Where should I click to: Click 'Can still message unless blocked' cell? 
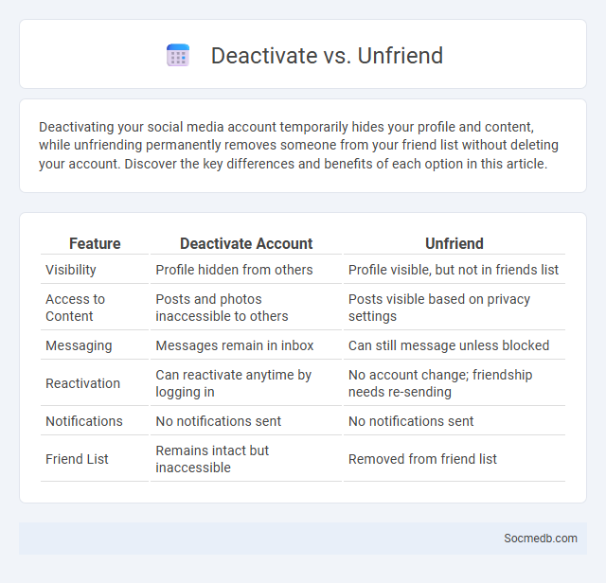tap(449, 345)
